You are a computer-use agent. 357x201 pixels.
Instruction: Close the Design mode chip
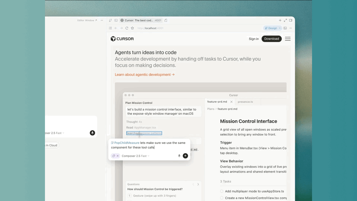(x=280, y=28)
